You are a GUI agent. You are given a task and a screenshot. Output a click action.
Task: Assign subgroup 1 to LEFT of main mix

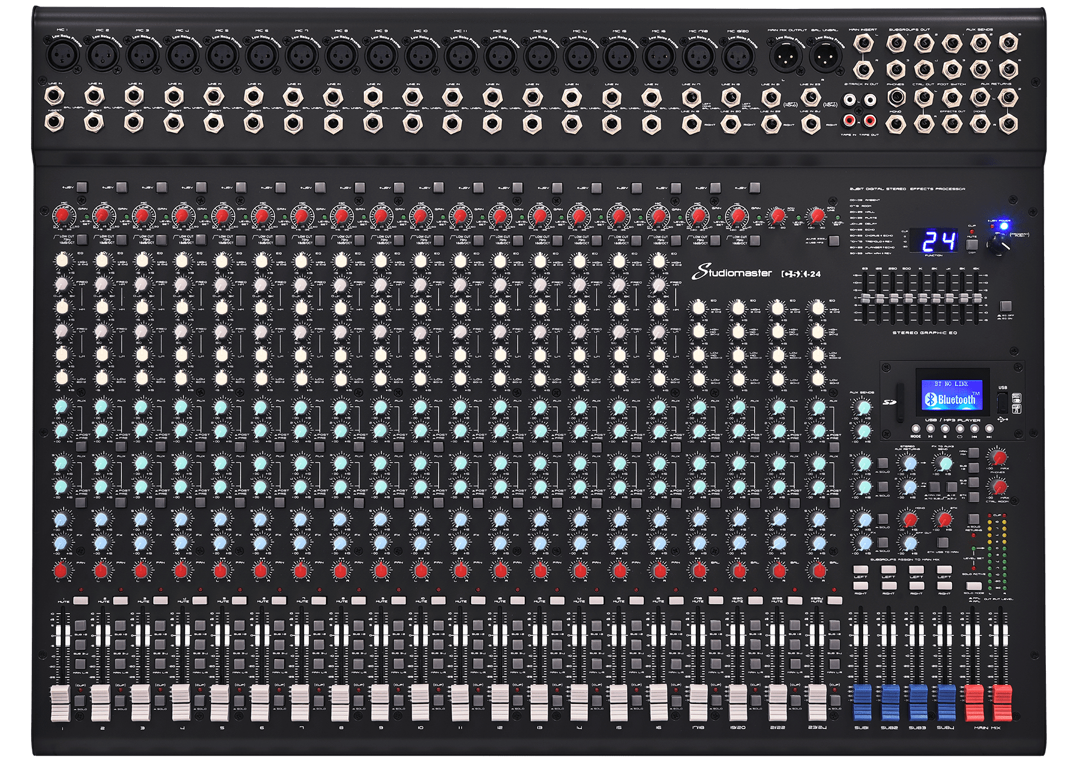pos(861,570)
